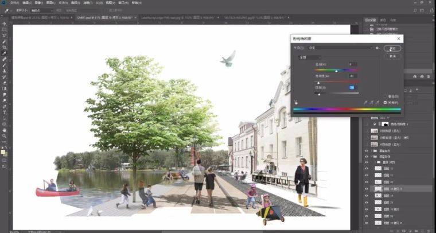Click the on-image adjustment hand icon in Hue/Saturation dialog
The width and height of the screenshot is (436, 233).
tap(296, 102)
